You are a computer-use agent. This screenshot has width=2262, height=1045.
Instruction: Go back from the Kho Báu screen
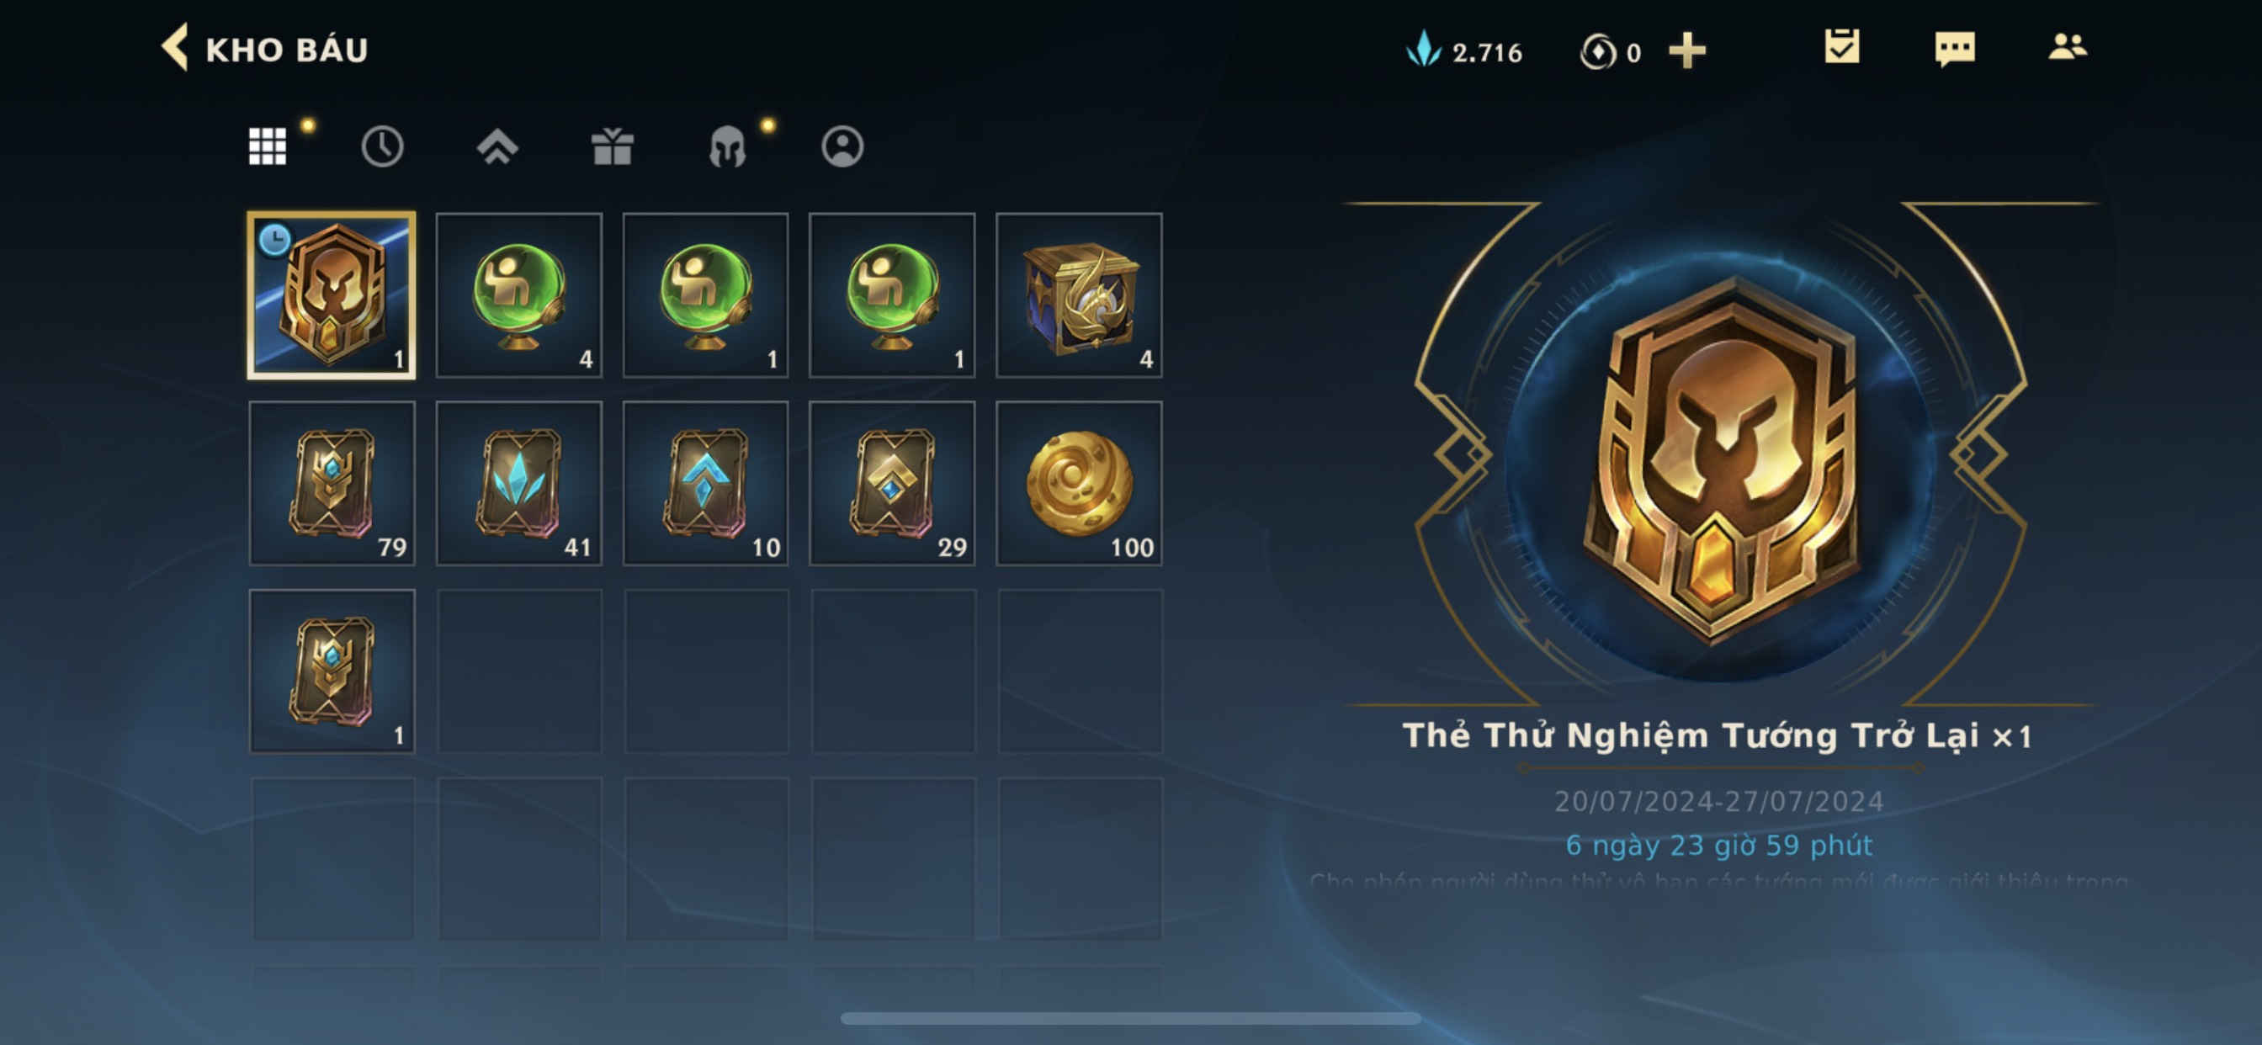tap(175, 47)
